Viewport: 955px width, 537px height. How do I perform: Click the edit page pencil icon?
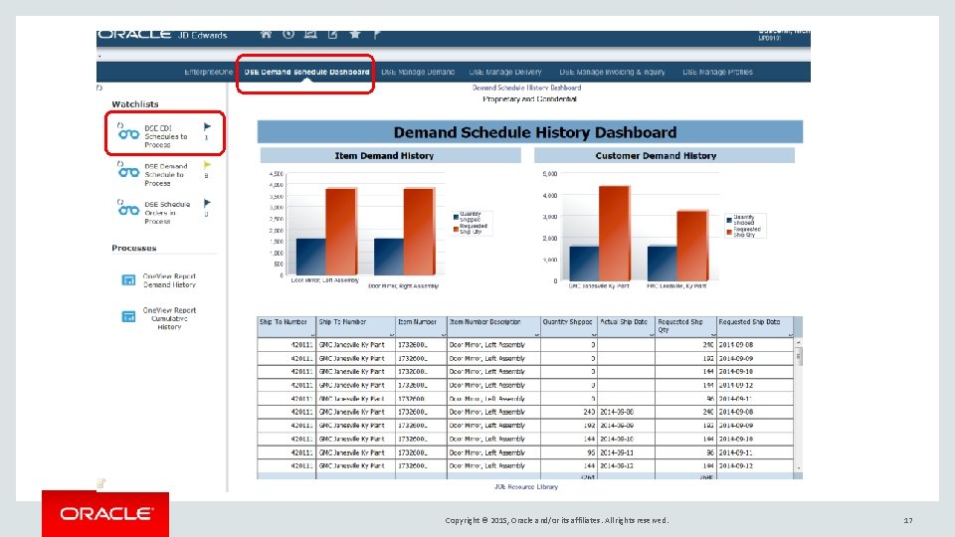tap(332, 34)
